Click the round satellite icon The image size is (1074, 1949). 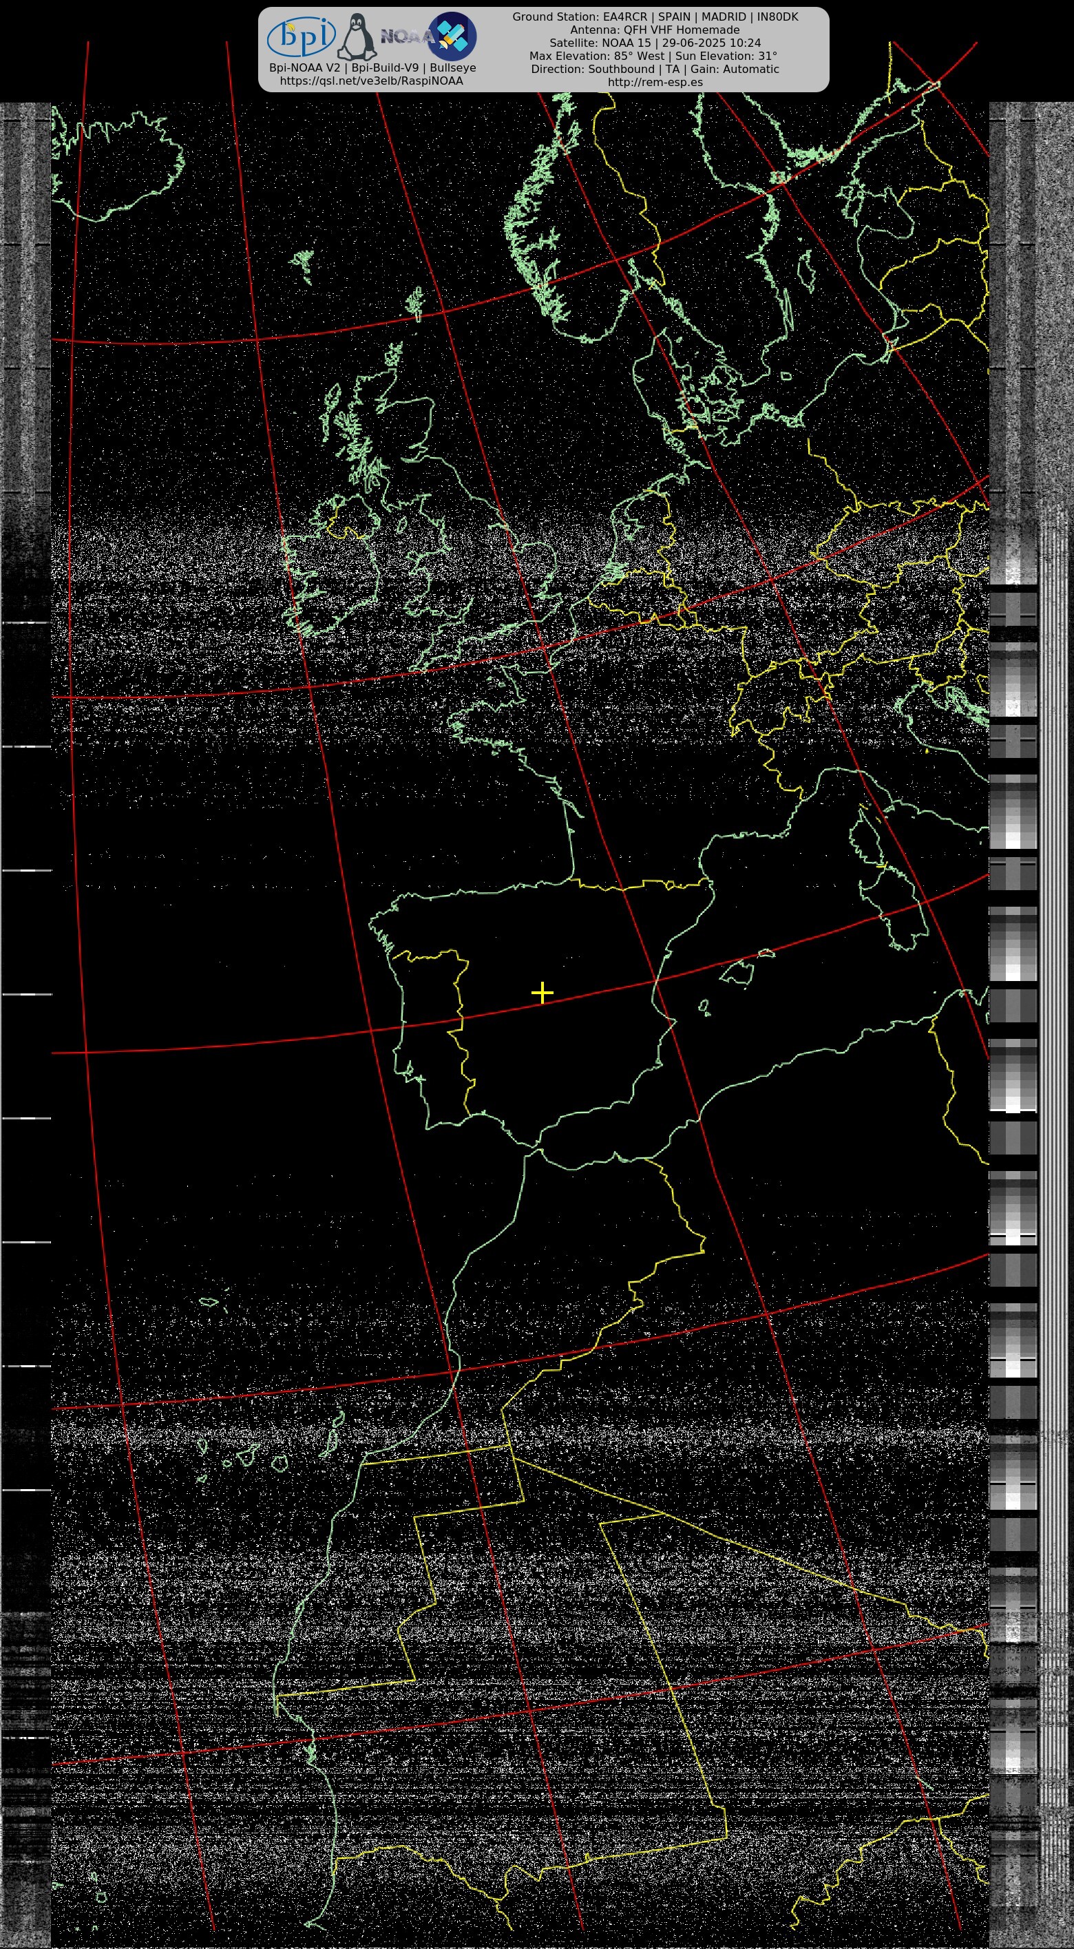[452, 36]
